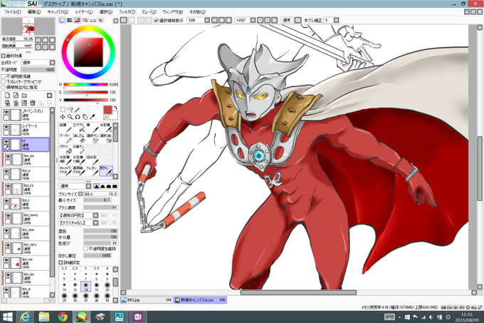Enable 下のレイヤーでクリッピング clipping checkbox
This screenshot has height=323, width=484.
click(4, 81)
